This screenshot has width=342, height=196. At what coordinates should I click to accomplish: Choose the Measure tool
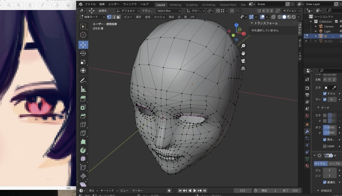point(83,89)
